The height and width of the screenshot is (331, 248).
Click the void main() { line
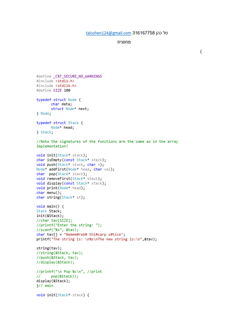(50, 207)
